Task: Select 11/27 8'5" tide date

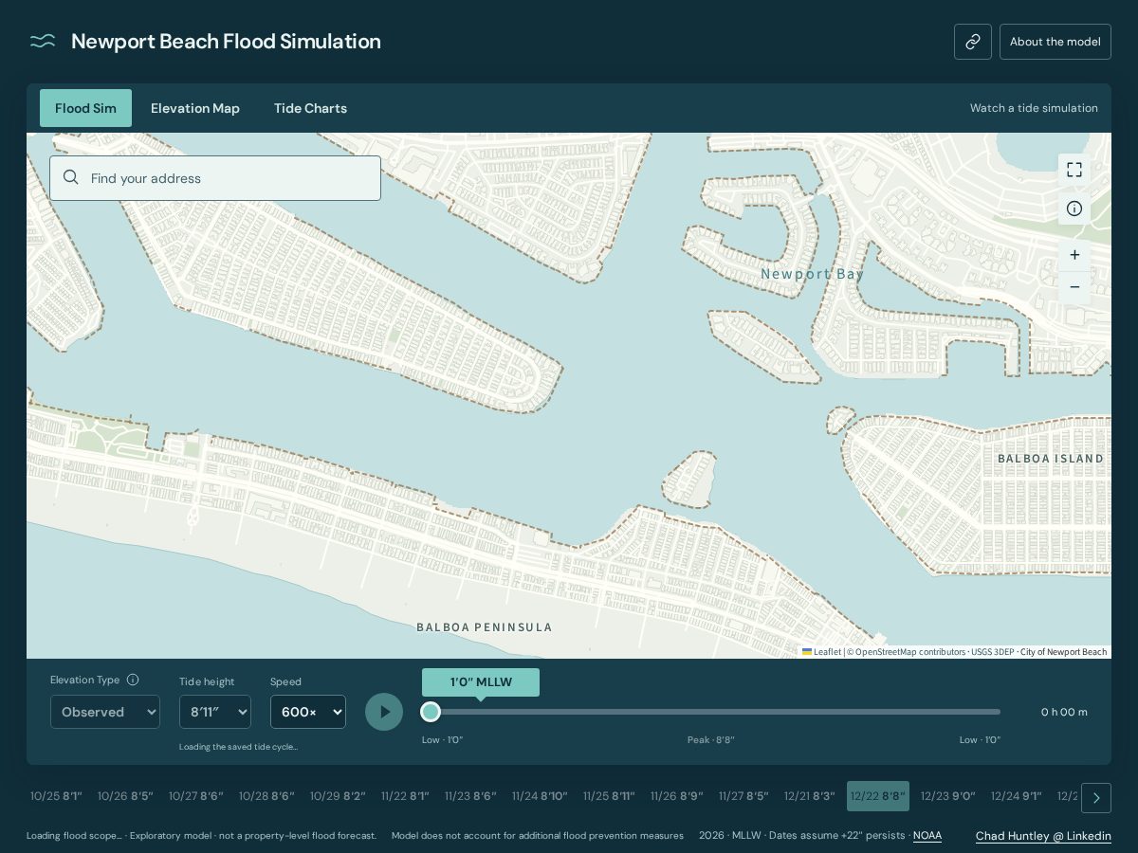Action: coord(743,796)
